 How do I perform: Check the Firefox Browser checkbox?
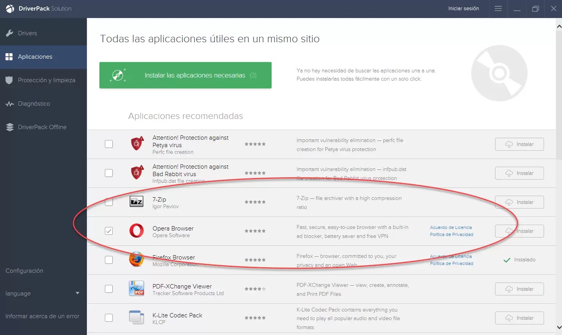pos(109,260)
